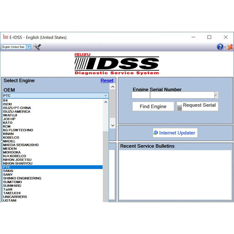
Task: Choose SHINKO ENGINEERING in the OEM list
Action: pos(53,178)
